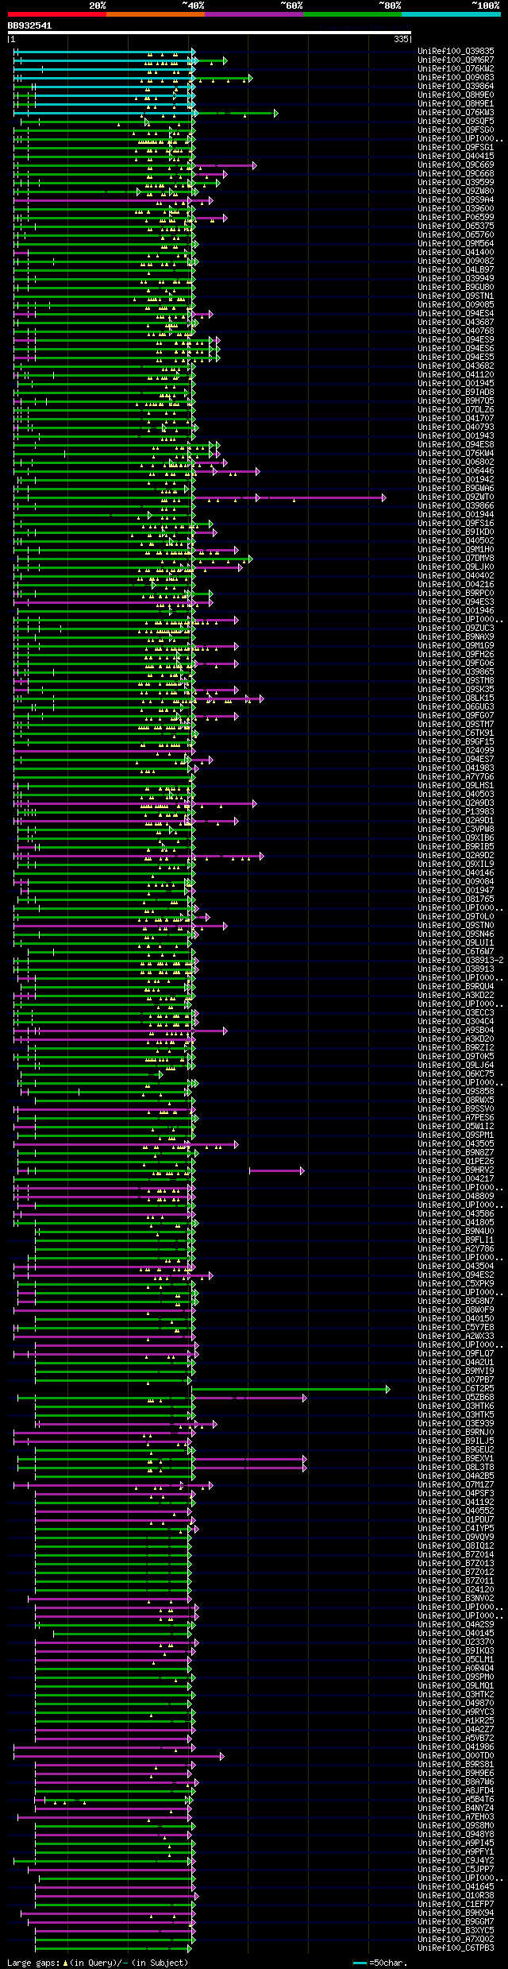The height and width of the screenshot is (1969, 508).
Task: Click the UniRef100_B7Z014 label
Action: click(456, 1555)
